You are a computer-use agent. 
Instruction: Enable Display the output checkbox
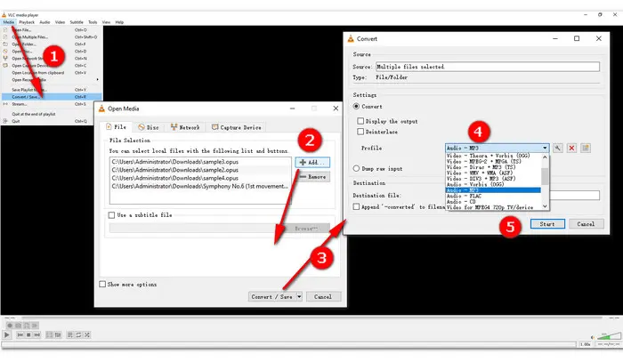coord(360,121)
